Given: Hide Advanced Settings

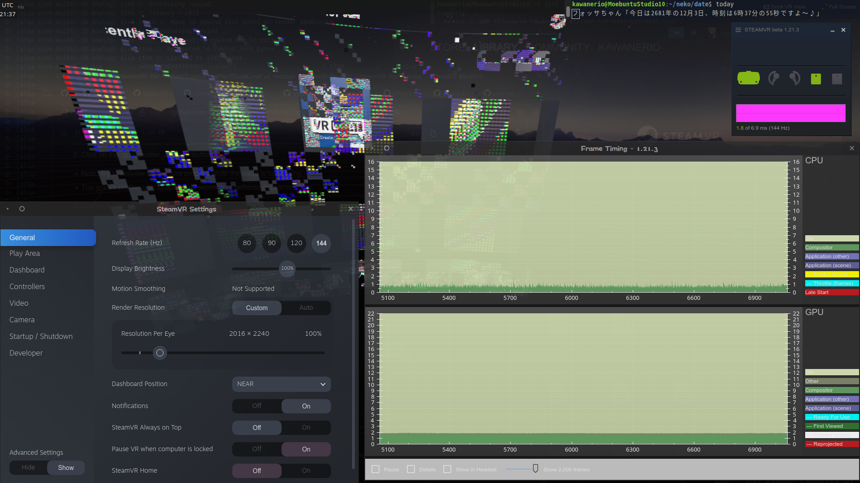Looking at the screenshot, I should pos(28,468).
